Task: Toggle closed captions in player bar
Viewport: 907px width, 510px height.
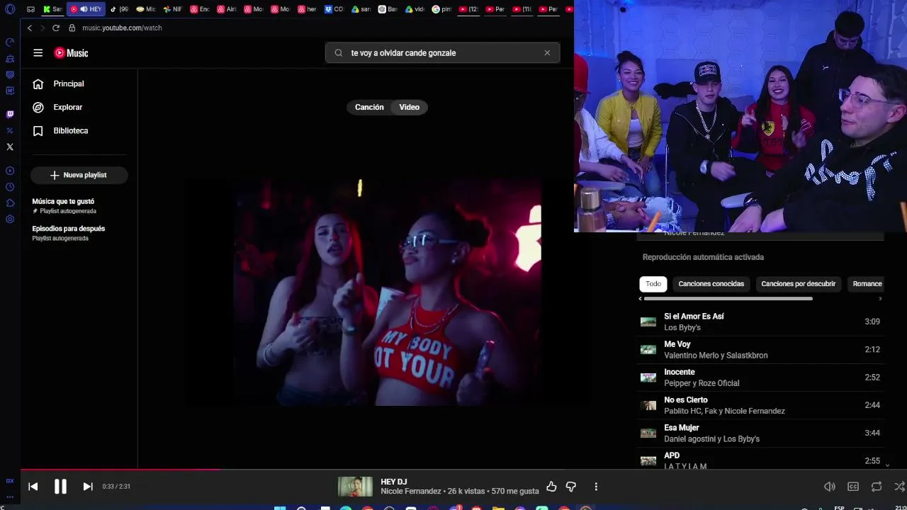Action: (853, 487)
